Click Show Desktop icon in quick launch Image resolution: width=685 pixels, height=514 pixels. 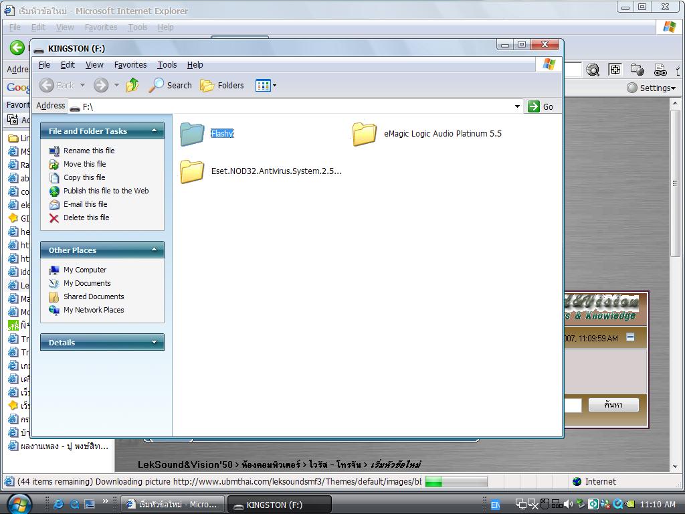(x=90, y=505)
